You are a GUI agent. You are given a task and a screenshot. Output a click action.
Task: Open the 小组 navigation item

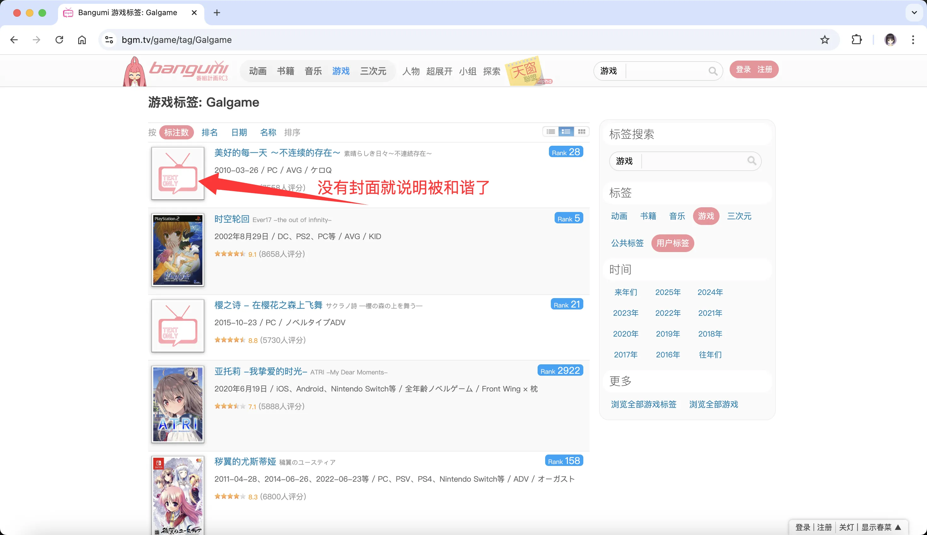pyautogui.click(x=468, y=71)
